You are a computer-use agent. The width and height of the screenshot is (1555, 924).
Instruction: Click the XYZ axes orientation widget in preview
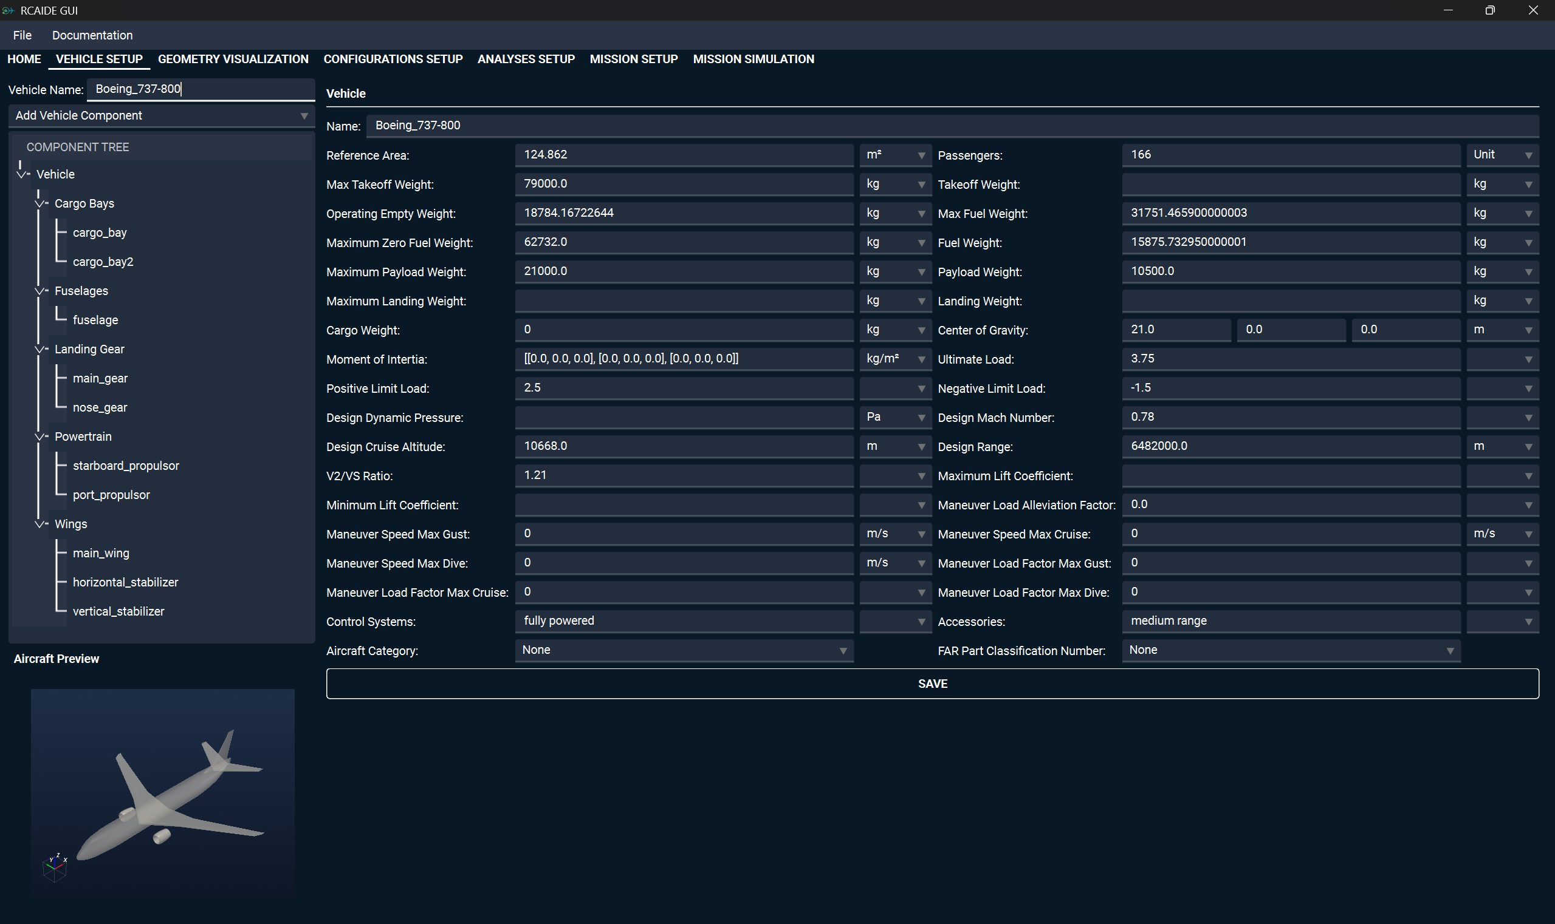point(55,868)
